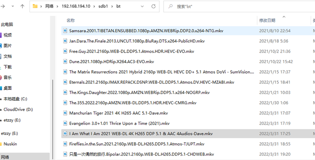Select CloudDrive (D:) in the sidebar
This screenshot has width=315, height=160.
coord(18,109)
